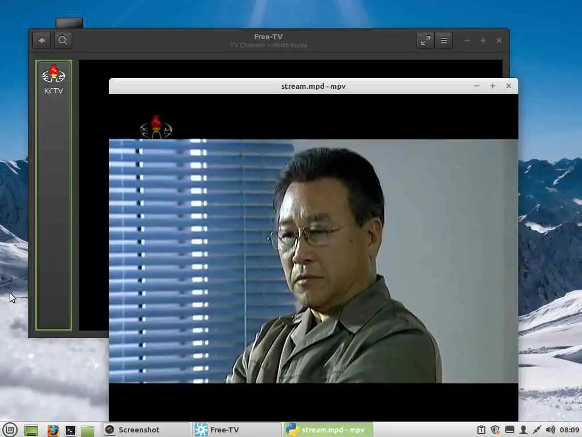This screenshot has width=582, height=437.
Task: Open update manager shield tray icon
Action: pos(495,430)
